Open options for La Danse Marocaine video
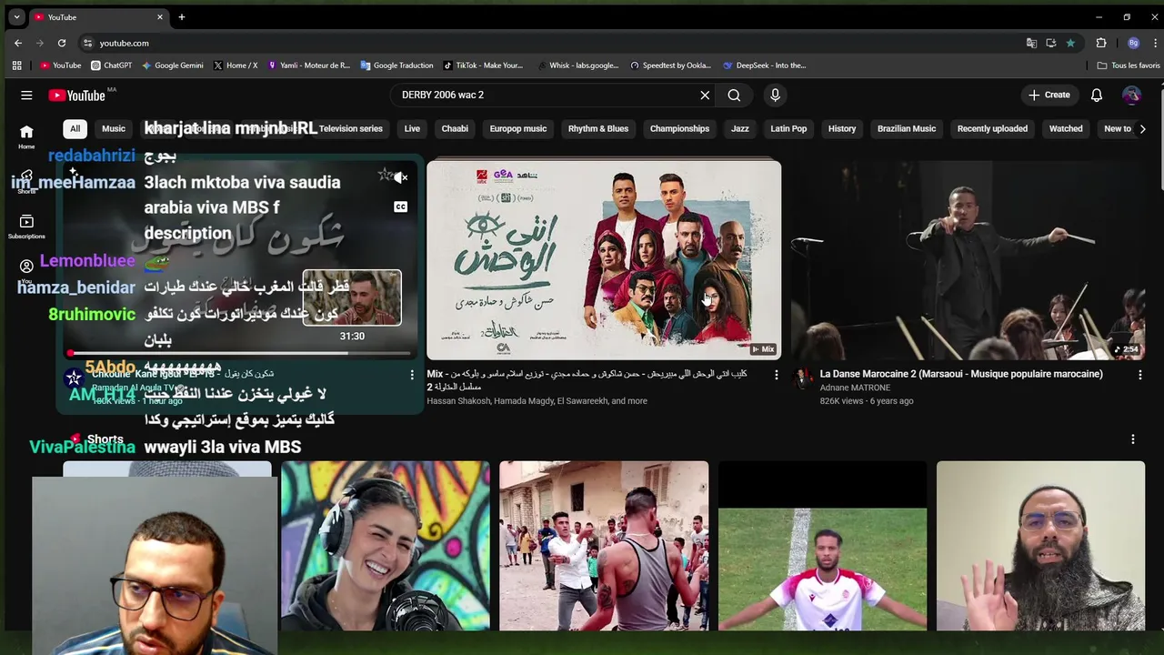Image resolution: width=1164 pixels, height=655 pixels. tap(1140, 375)
